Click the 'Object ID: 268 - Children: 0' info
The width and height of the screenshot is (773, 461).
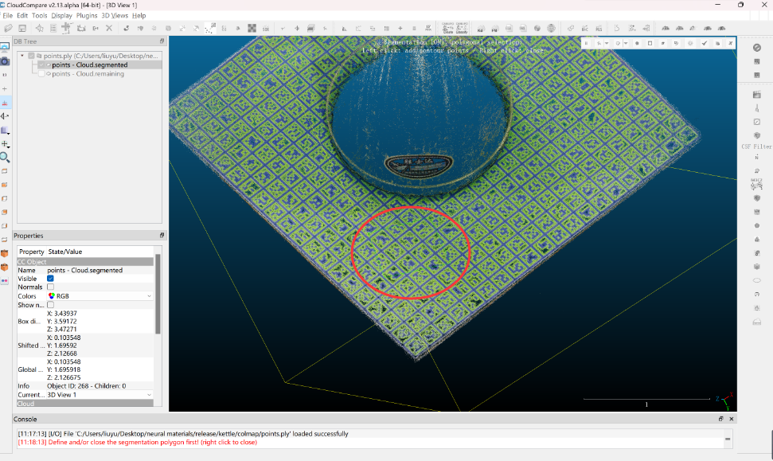[x=86, y=386]
